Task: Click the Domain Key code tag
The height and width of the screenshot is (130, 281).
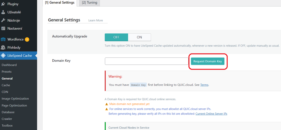Action: (x=138, y=85)
